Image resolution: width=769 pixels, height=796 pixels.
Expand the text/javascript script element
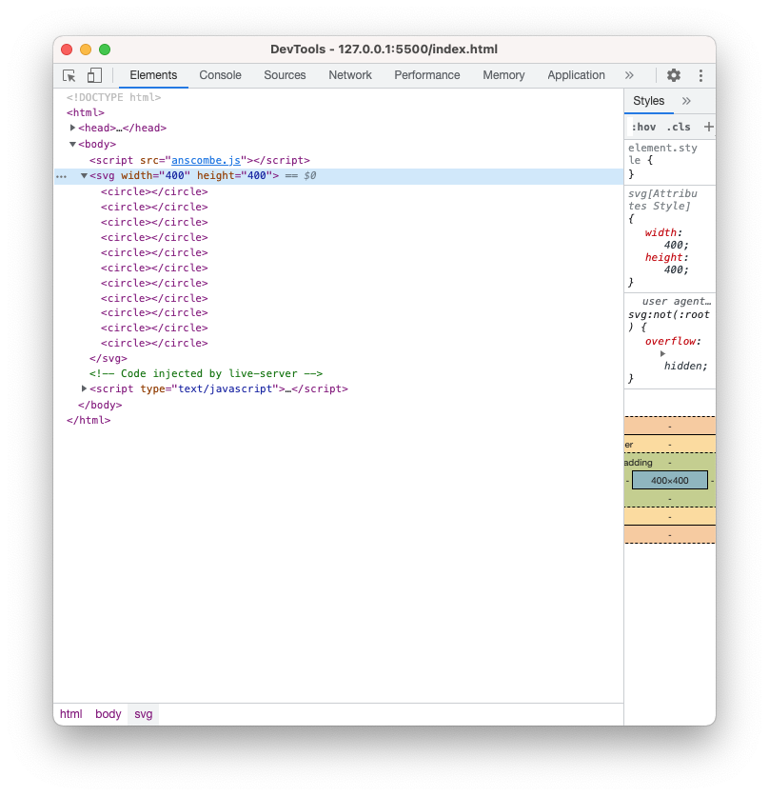click(x=85, y=388)
